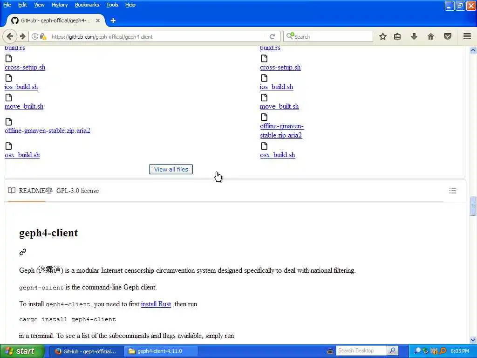Show bookmarks list icon in toolbar
The width and height of the screenshot is (477, 358).
(x=397, y=36)
